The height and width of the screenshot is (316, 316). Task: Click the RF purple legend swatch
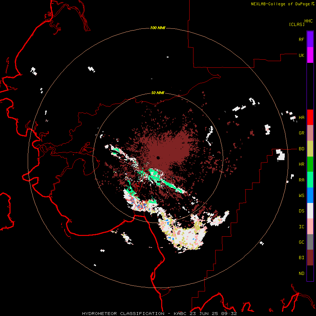[310, 39]
